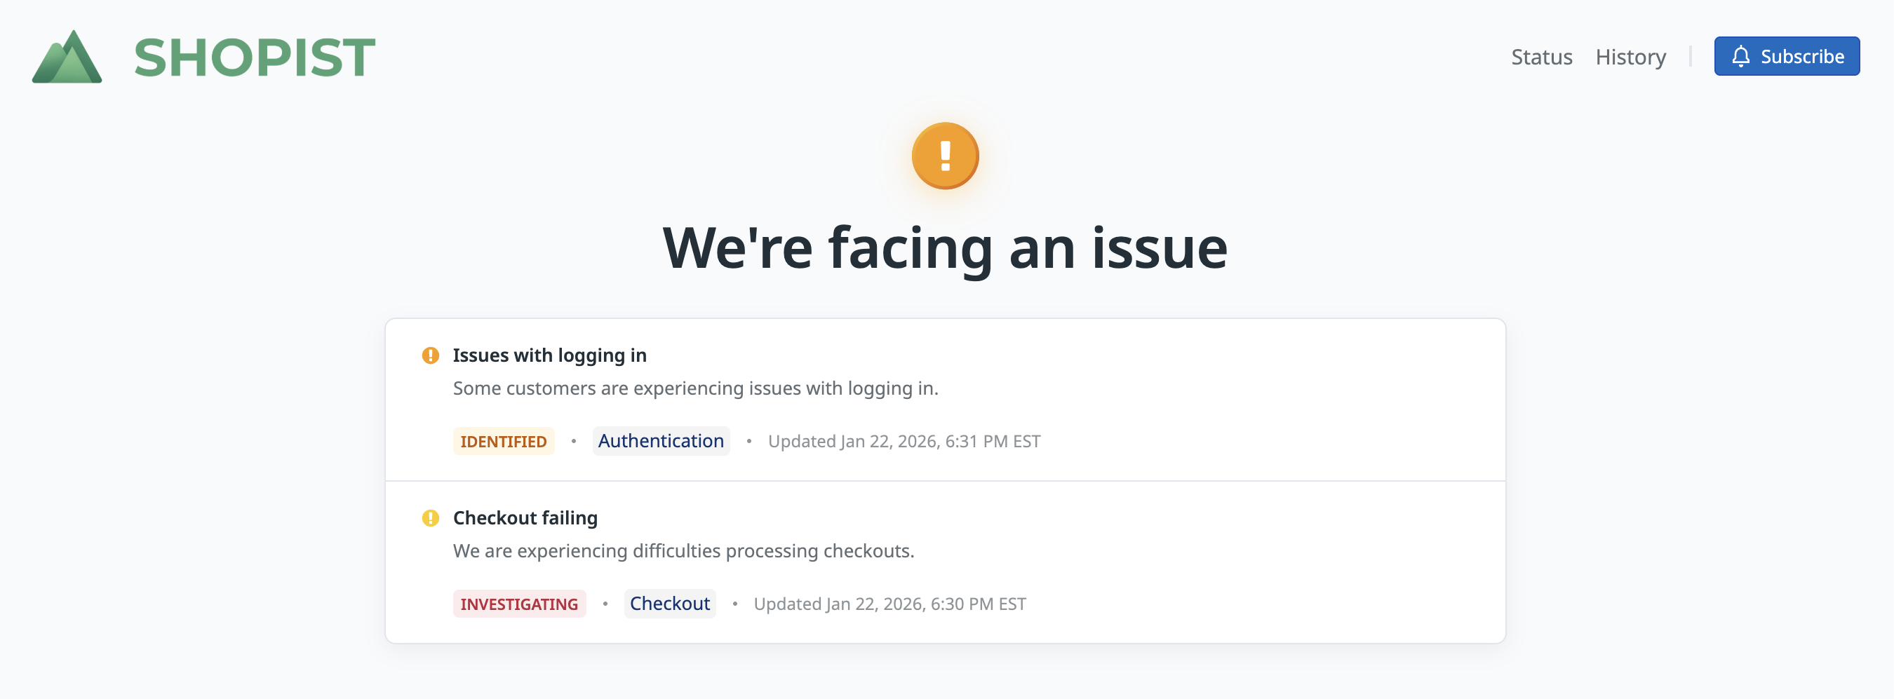Click the login incident description text
The image size is (1894, 699).
point(694,388)
